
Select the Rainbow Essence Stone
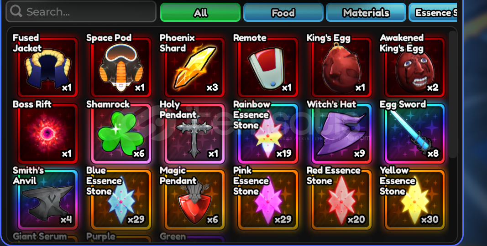coord(268,133)
